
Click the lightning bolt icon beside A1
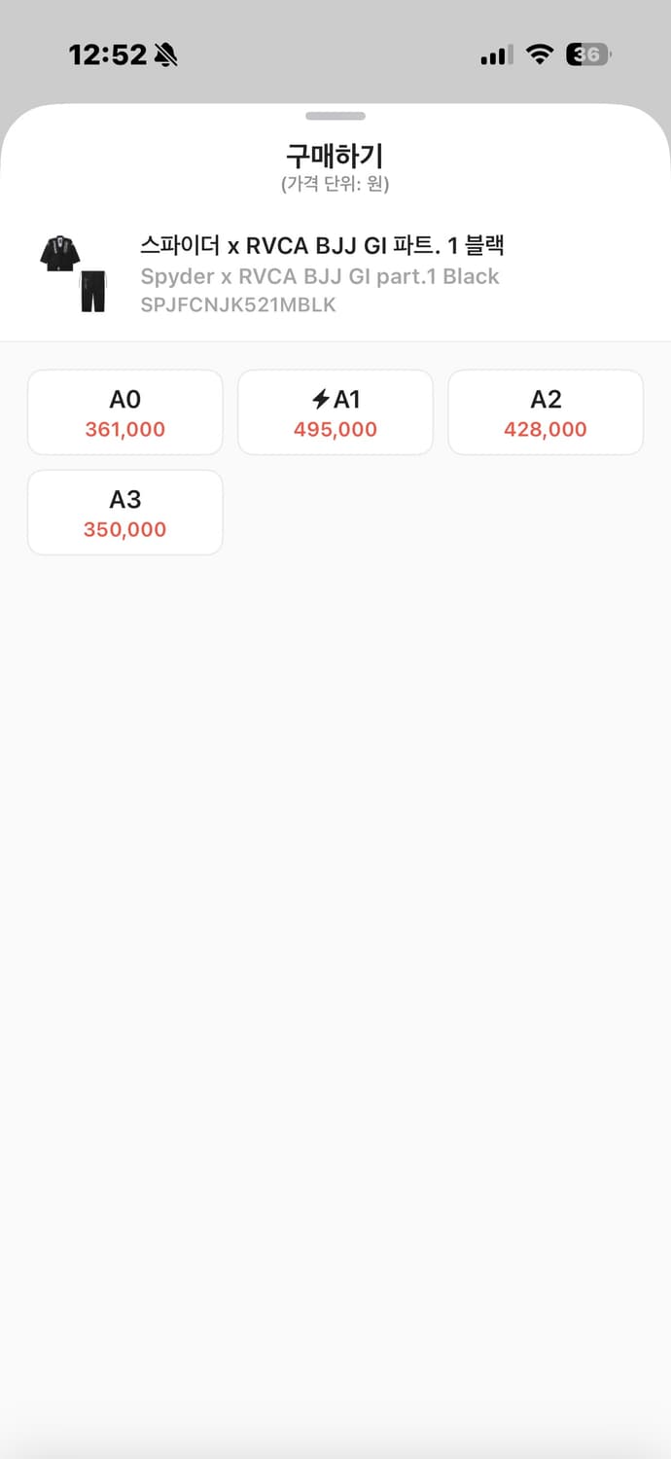pyautogui.click(x=321, y=399)
